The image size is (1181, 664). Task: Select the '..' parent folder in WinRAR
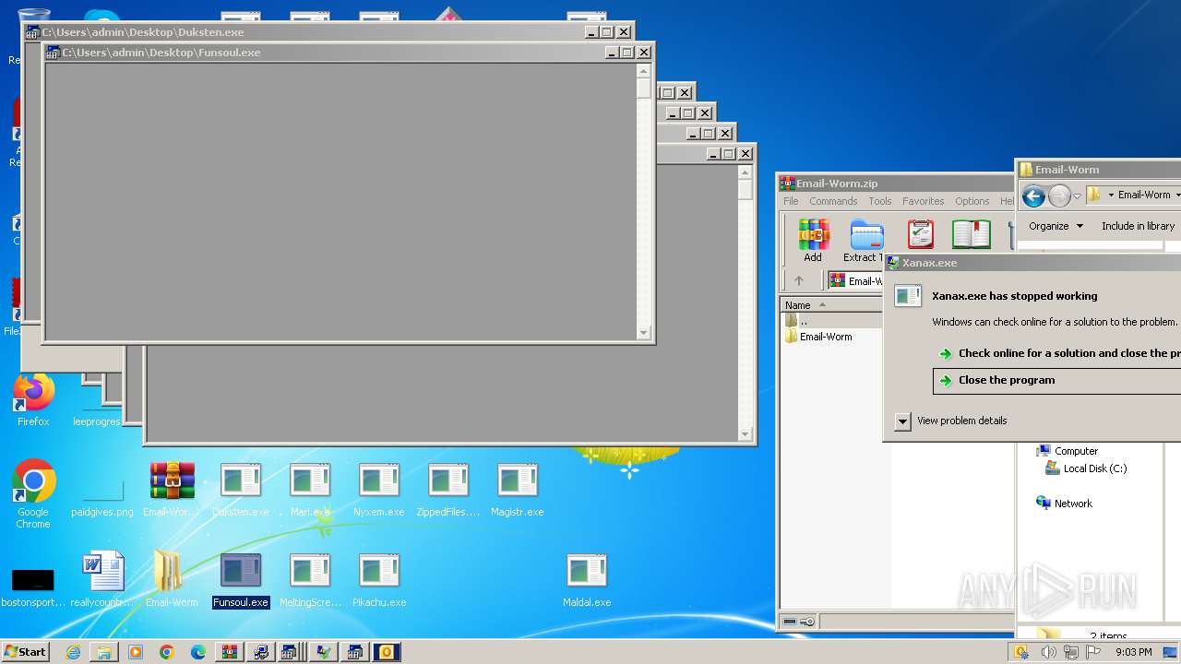(796, 321)
